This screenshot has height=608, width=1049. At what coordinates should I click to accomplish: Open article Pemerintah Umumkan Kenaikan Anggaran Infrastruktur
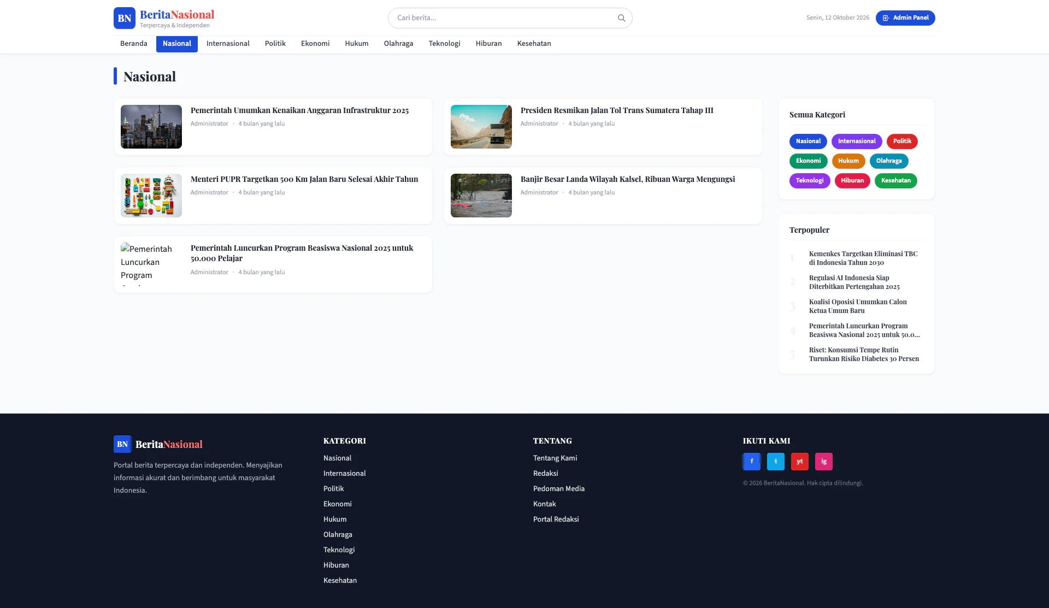[299, 110]
